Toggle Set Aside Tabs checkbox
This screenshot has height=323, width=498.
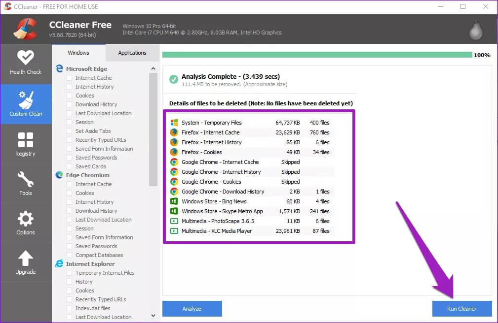tap(69, 131)
